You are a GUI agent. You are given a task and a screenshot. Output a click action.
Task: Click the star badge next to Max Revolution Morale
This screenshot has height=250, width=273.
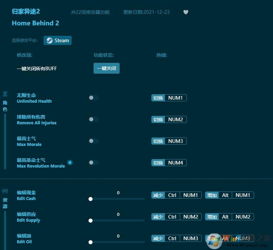(70, 162)
